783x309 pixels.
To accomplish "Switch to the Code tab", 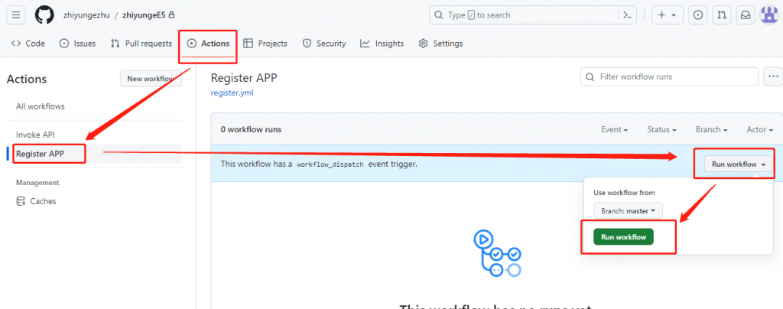I will pos(28,44).
